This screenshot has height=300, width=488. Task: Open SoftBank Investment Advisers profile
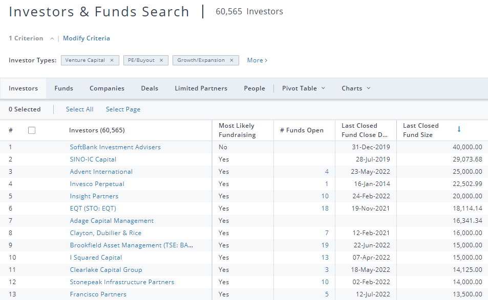coord(115,147)
